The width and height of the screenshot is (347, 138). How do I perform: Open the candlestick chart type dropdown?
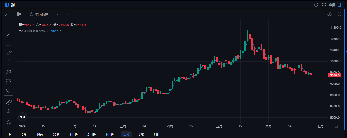coord(19,14)
